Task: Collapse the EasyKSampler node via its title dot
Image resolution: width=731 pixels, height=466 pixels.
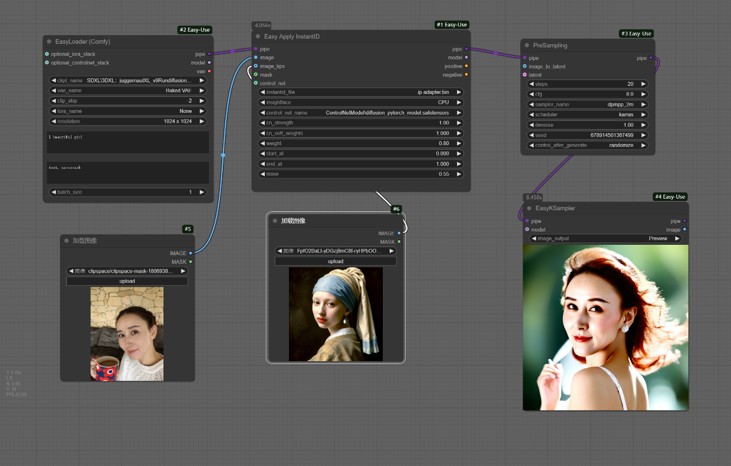Action: pyautogui.click(x=529, y=209)
